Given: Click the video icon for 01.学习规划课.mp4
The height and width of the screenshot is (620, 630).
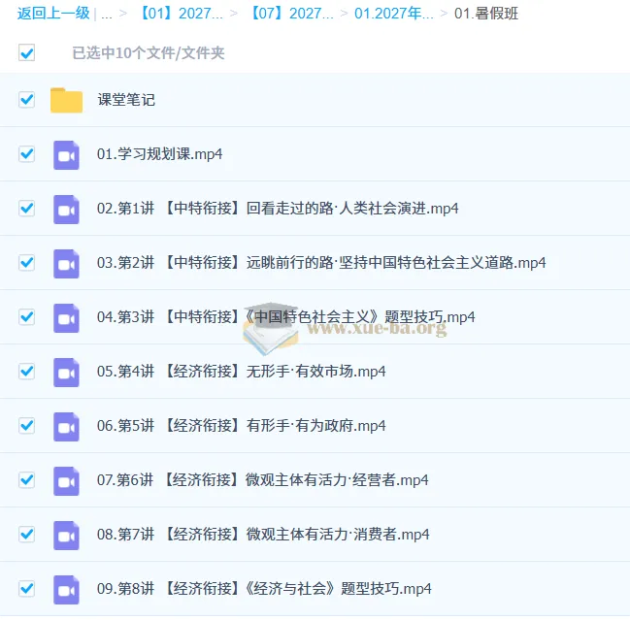Looking at the screenshot, I should click(66, 155).
